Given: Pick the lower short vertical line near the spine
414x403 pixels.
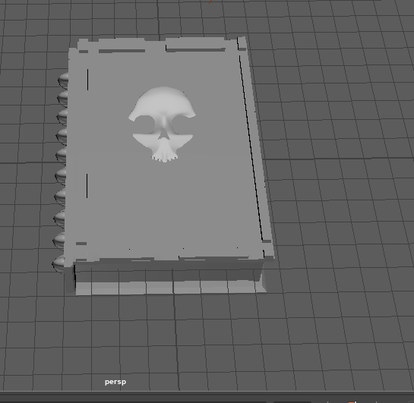Looking at the screenshot, I should 87,186.
